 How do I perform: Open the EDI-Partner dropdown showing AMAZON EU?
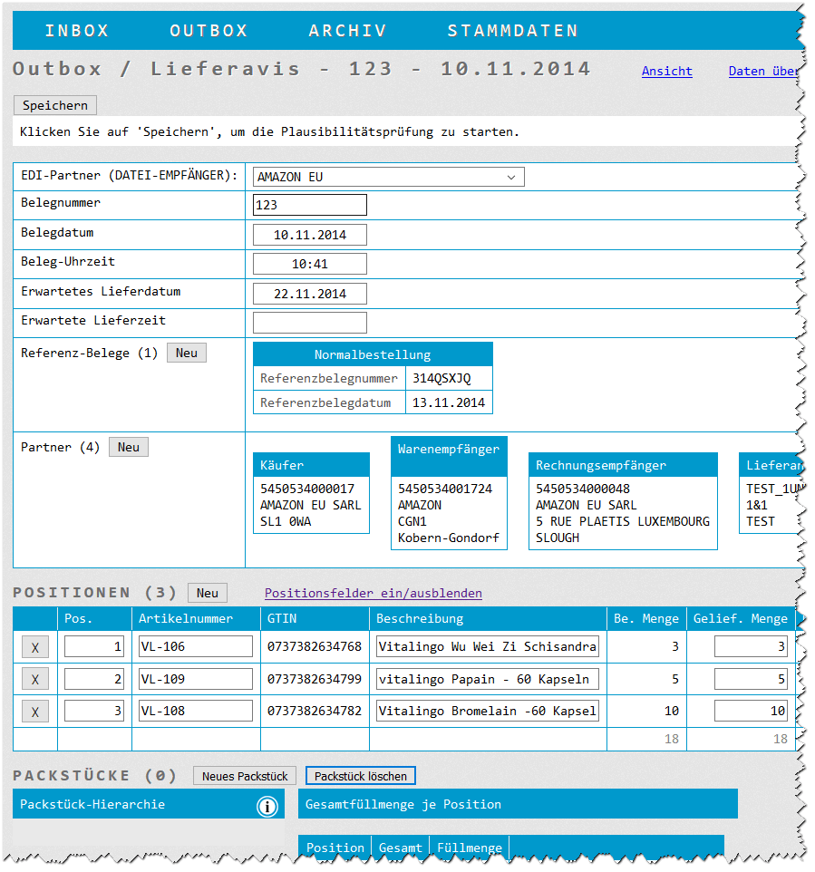pyautogui.click(x=388, y=177)
